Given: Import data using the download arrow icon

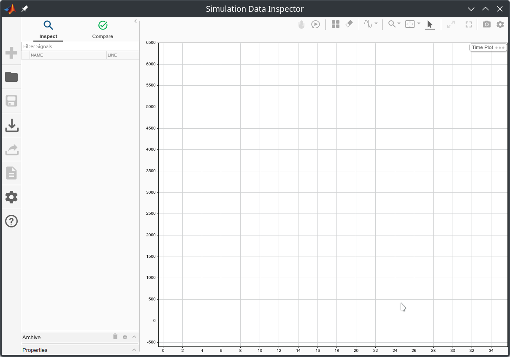Looking at the screenshot, I should pyautogui.click(x=11, y=125).
